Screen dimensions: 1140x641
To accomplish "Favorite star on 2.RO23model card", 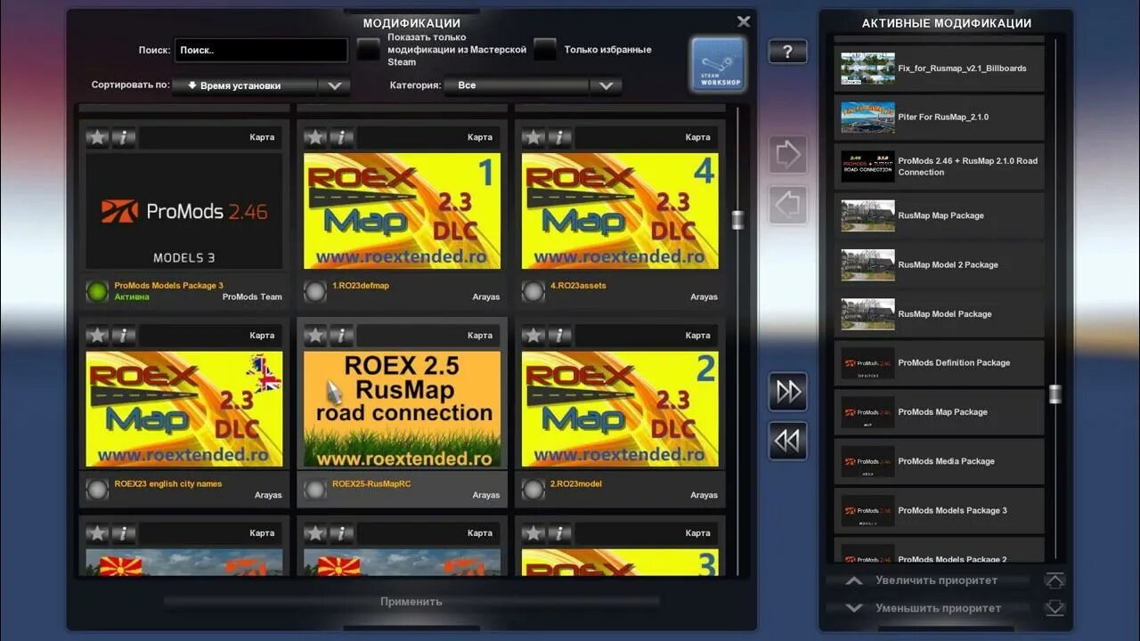I will [533, 336].
